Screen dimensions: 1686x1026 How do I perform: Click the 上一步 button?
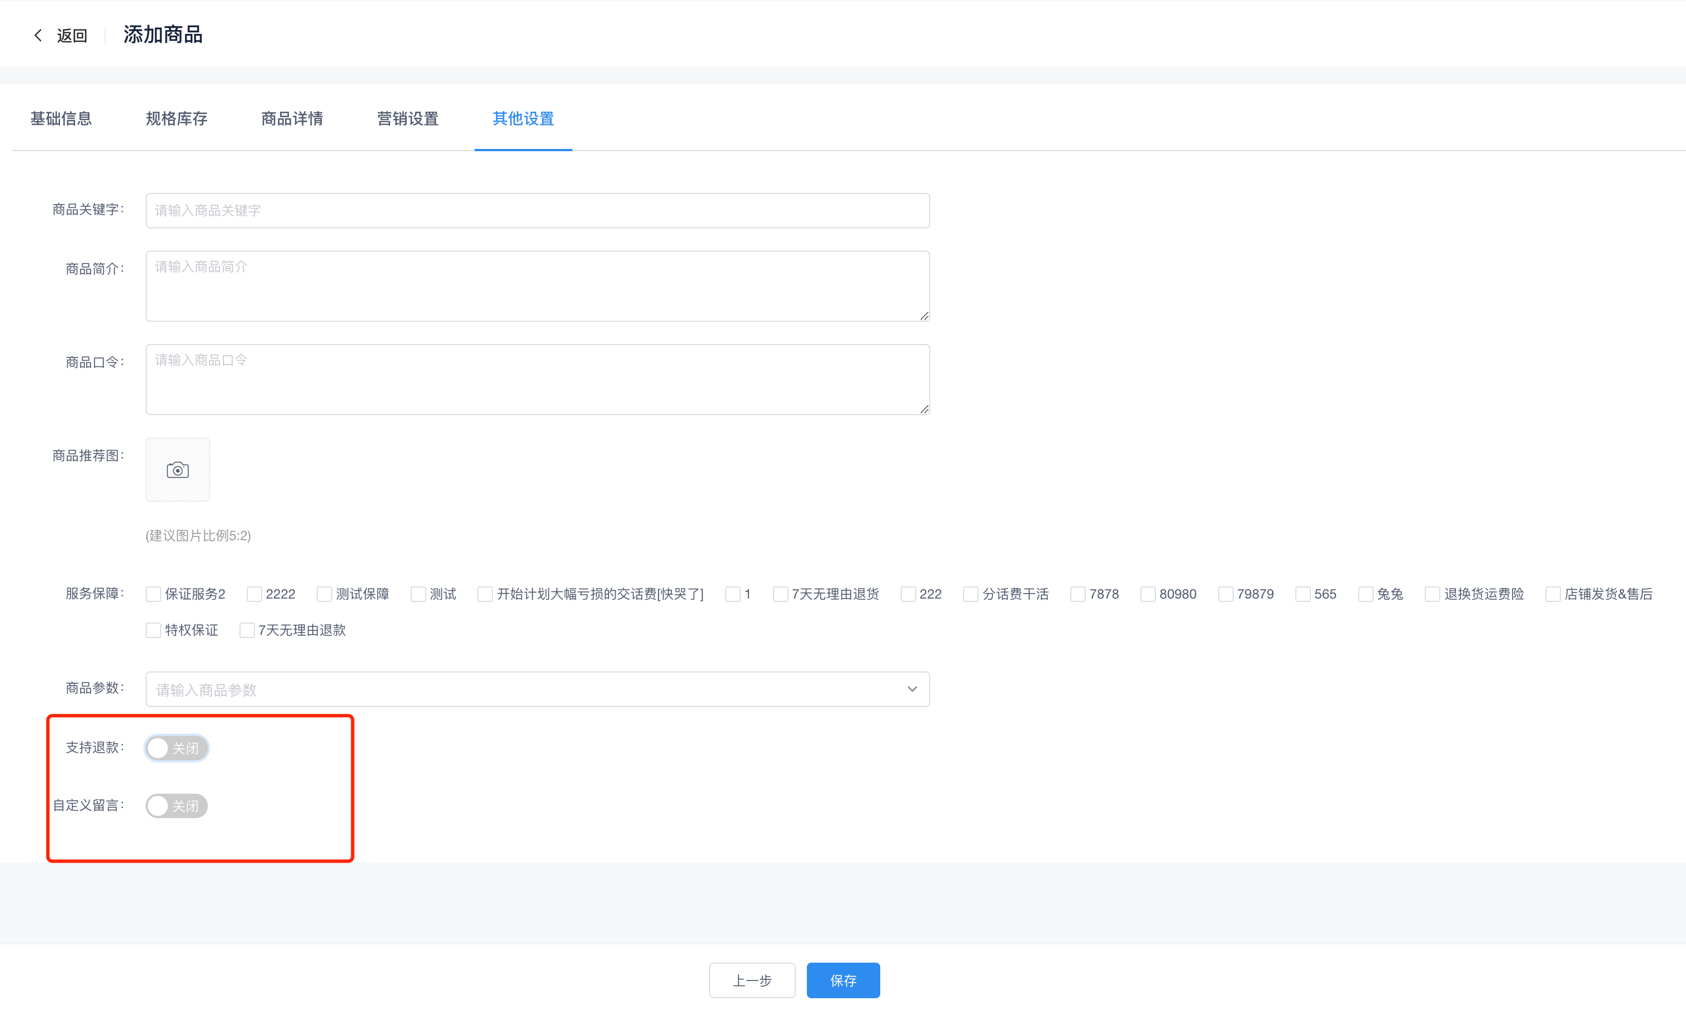coord(752,981)
